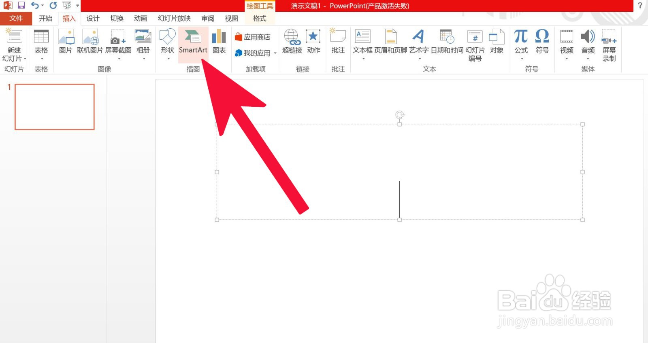648x343 pixels.
Task: Insert a Symbol (符号) omega icon
Action: tap(542, 36)
